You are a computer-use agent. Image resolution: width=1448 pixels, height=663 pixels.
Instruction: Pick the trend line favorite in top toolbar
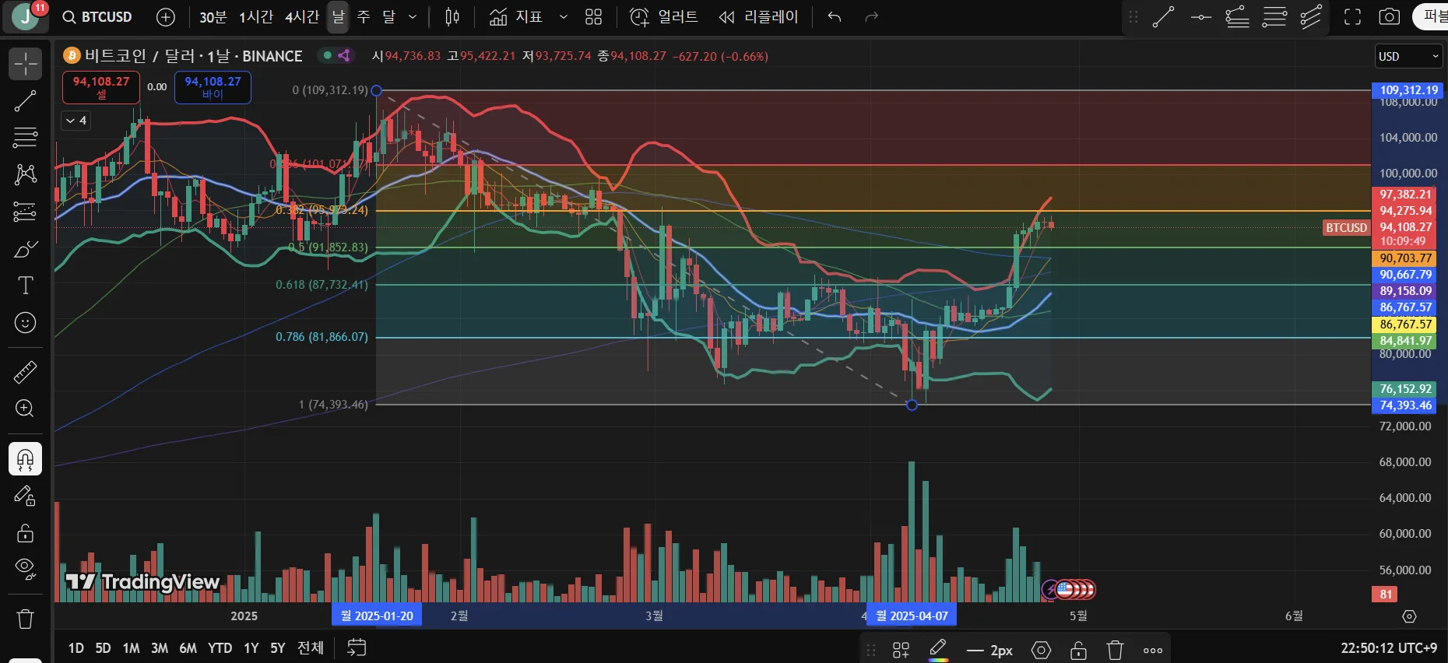point(1163,17)
